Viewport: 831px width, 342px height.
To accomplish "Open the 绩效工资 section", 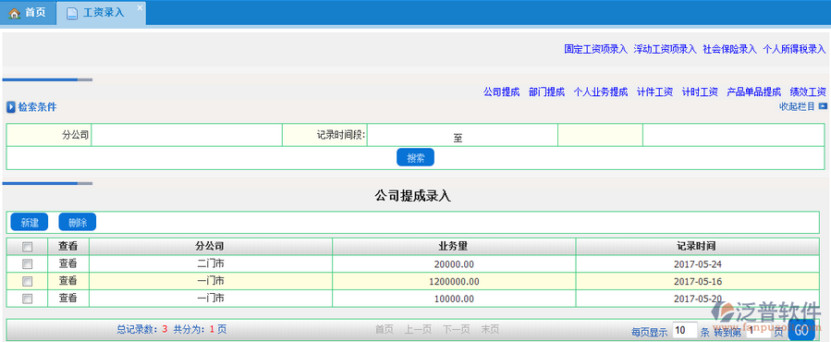I will (x=808, y=92).
